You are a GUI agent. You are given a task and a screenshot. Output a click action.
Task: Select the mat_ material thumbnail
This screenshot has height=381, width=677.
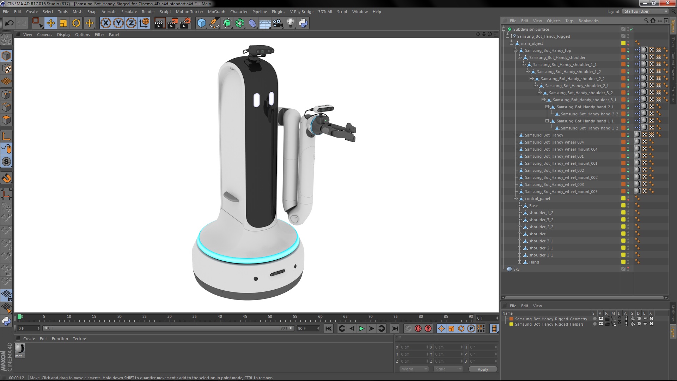pos(20,349)
